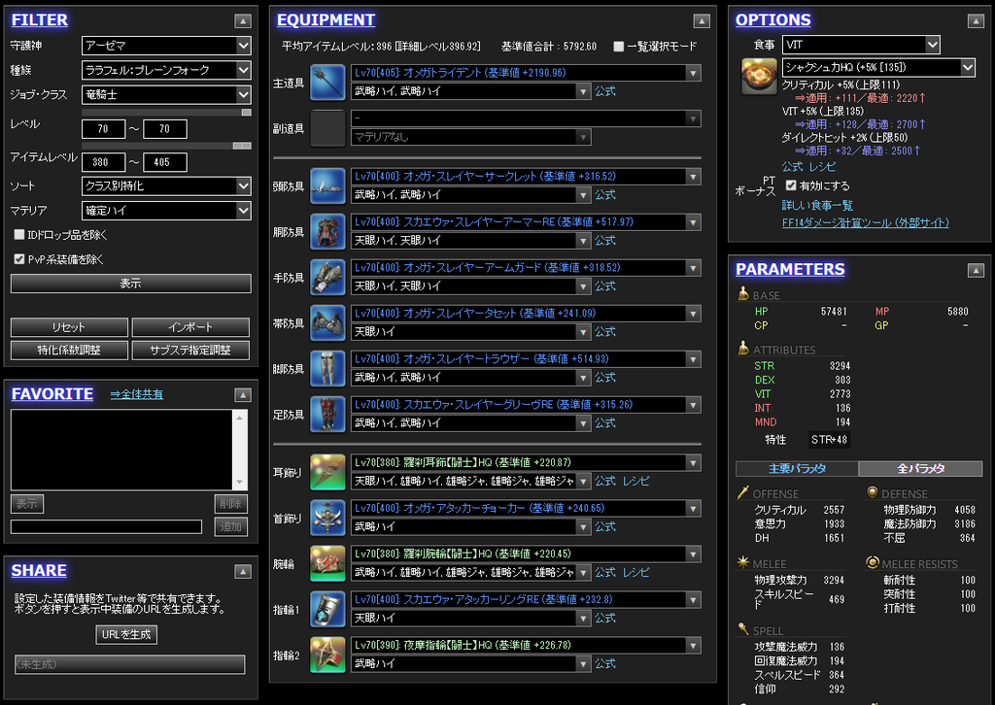Open the マテリア dropdown showing 確定ハイ

click(166, 211)
